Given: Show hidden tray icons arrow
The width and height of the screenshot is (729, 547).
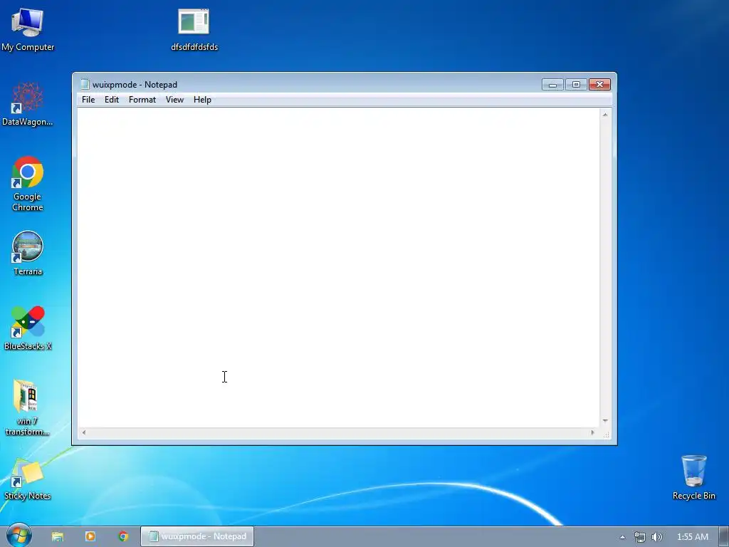Looking at the screenshot, I should (x=622, y=537).
